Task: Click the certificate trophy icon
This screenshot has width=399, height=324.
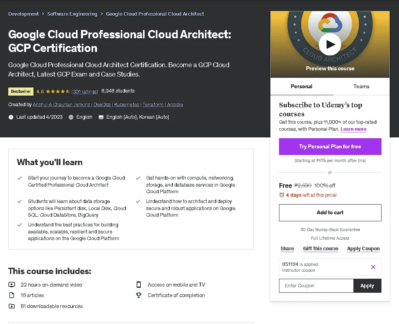Action: [x=139, y=295]
